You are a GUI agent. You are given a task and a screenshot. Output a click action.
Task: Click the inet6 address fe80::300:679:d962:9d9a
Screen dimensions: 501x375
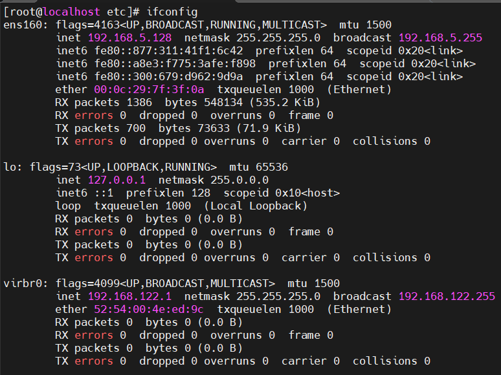168,76
